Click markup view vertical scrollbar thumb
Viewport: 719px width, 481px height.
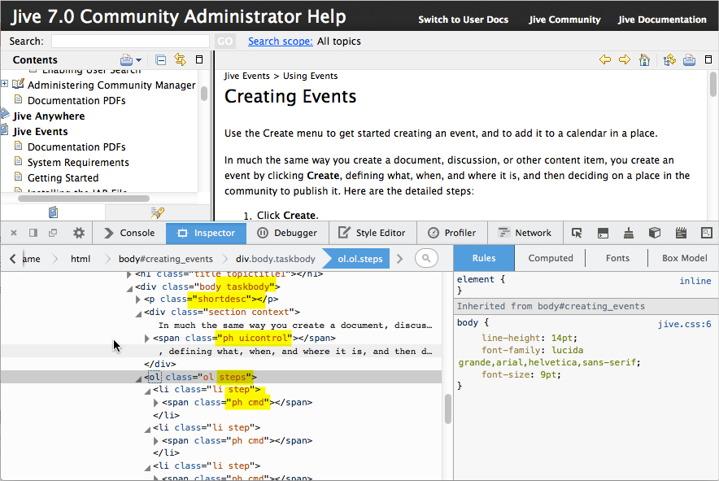[448, 409]
